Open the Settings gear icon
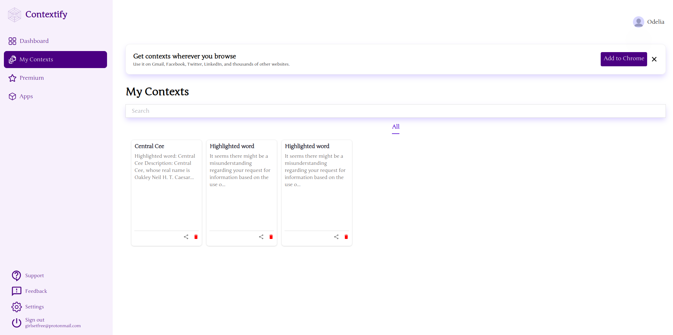This screenshot has height=335, width=673. 17,307
